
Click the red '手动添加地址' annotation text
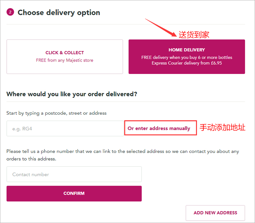[222, 127]
